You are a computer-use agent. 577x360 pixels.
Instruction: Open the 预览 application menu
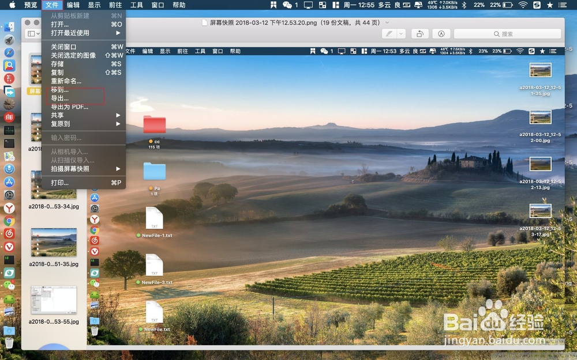click(31, 5)
